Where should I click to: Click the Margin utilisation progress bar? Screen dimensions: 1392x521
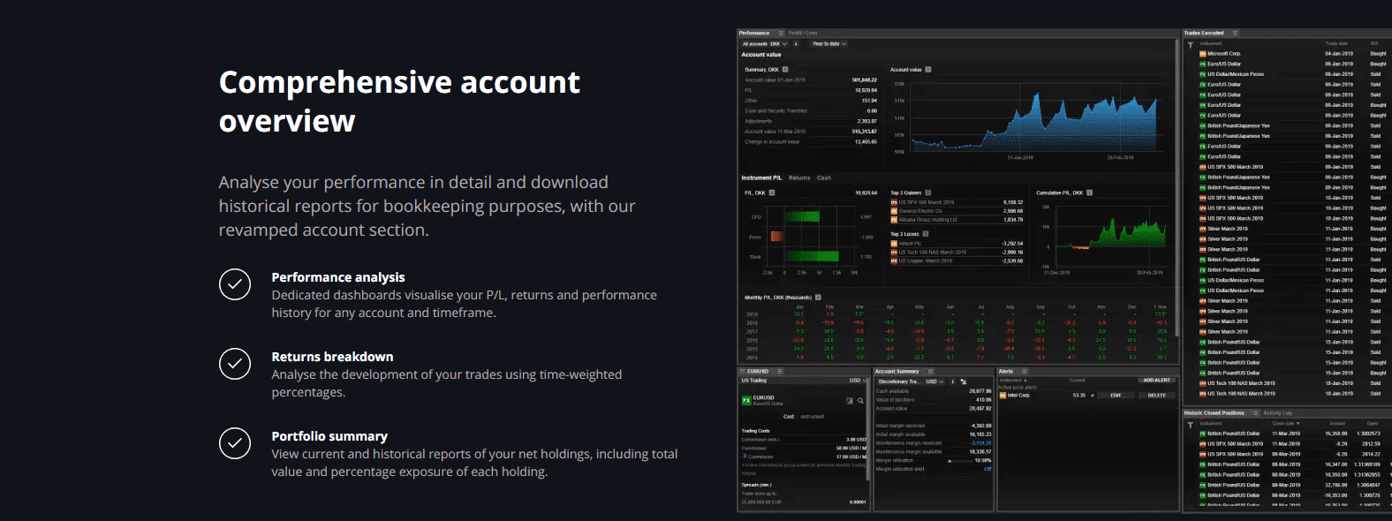point(959,461)
